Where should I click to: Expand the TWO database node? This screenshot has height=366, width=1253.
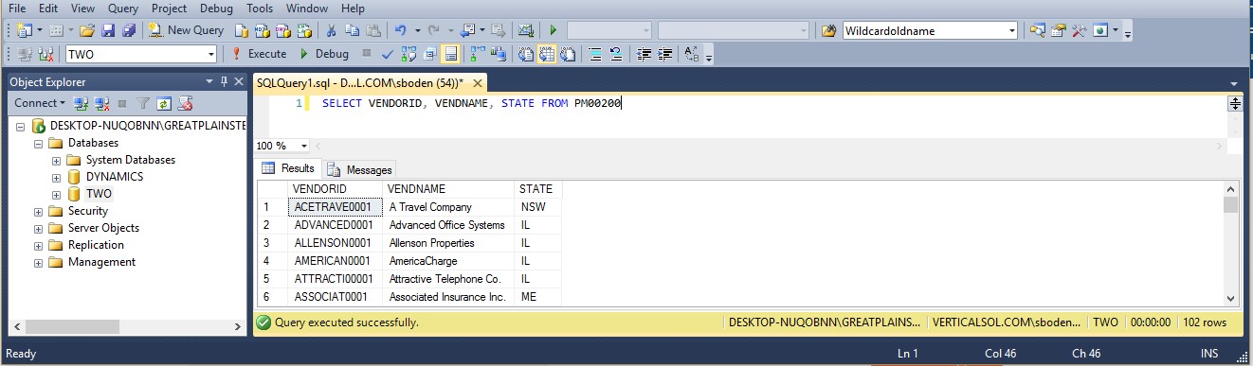tap(56, 194)
